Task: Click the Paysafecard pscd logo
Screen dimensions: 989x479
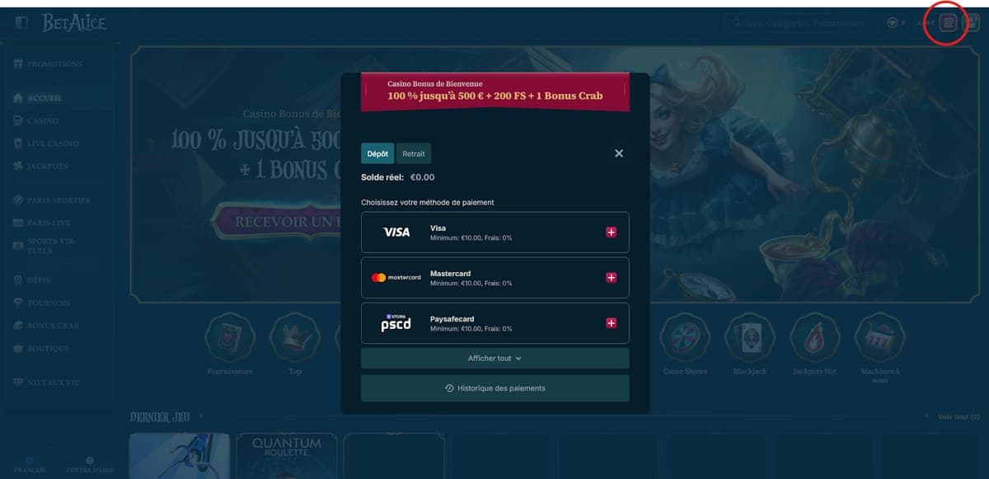Action: (396, 323)
